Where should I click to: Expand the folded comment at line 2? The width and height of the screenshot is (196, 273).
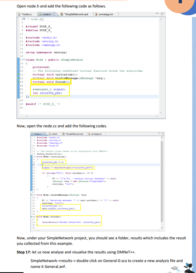tap(24, 19)
